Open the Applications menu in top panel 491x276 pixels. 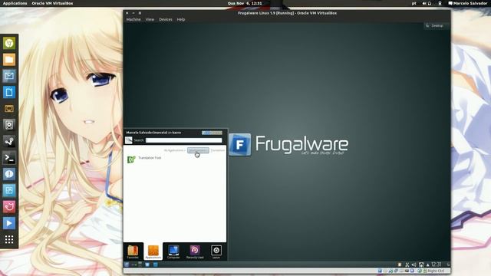click(15, 3)
